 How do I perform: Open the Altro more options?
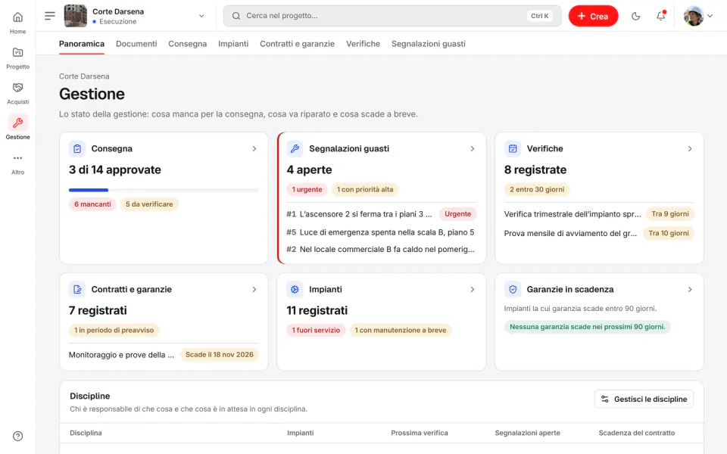coord(17,163)
